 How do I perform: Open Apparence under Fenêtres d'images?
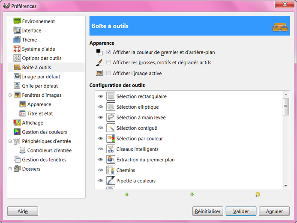[x=39, y=104]
